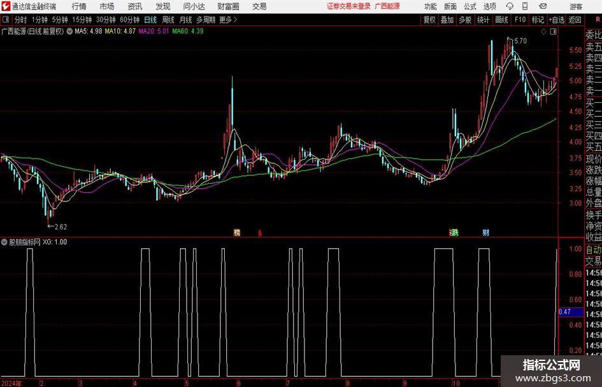The image size is (602, 387).
Task: Open the 版面 menu
Action: click(450, 6)
